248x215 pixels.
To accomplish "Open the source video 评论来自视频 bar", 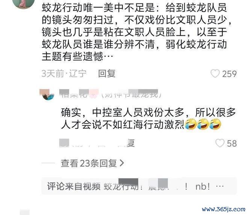I will (x=139, y=186).
